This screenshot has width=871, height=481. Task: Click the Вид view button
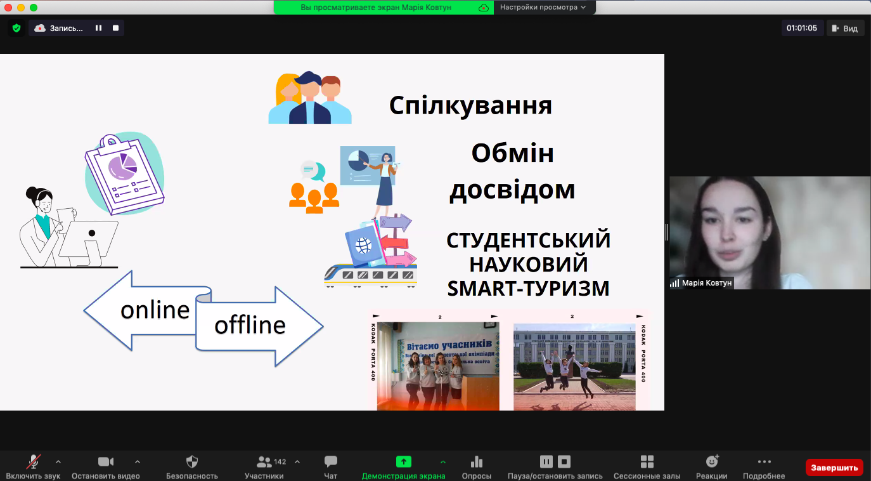[845, 28]
